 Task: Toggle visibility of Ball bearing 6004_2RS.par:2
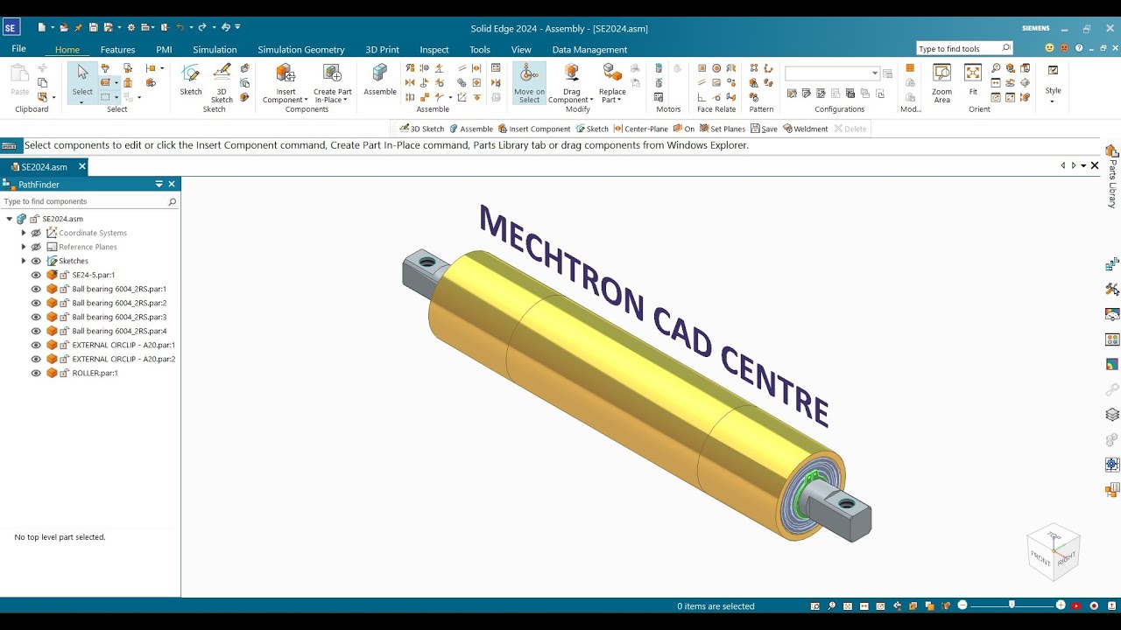tap(36, 303)
